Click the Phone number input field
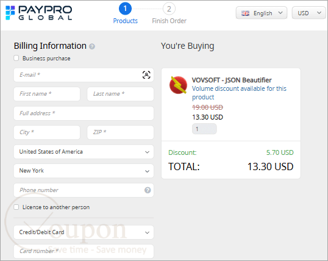This screenshot has width=328, height=261. coord(84,190)
